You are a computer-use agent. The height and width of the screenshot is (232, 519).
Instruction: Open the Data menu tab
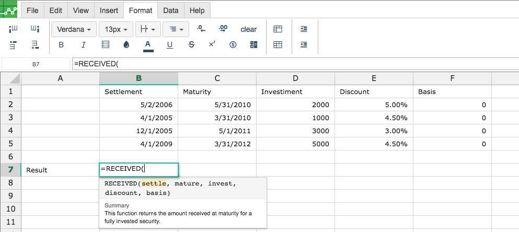171,10
